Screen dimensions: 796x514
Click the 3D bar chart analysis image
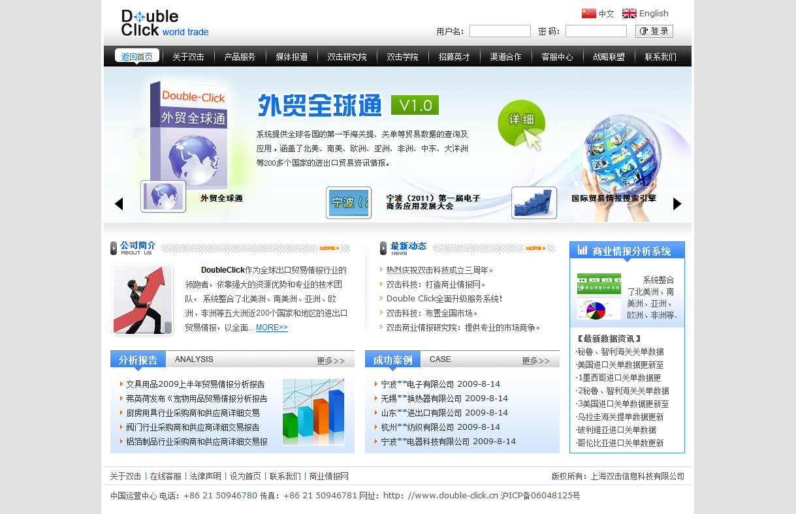(x=313, y=412)
